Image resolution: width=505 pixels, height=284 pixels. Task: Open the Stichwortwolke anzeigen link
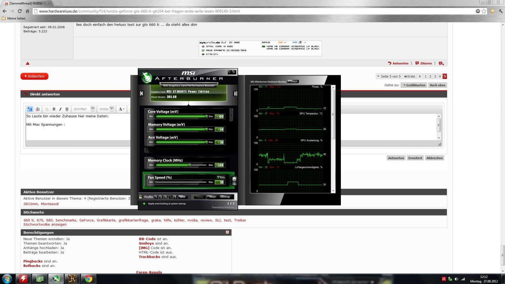pos(45,225)
